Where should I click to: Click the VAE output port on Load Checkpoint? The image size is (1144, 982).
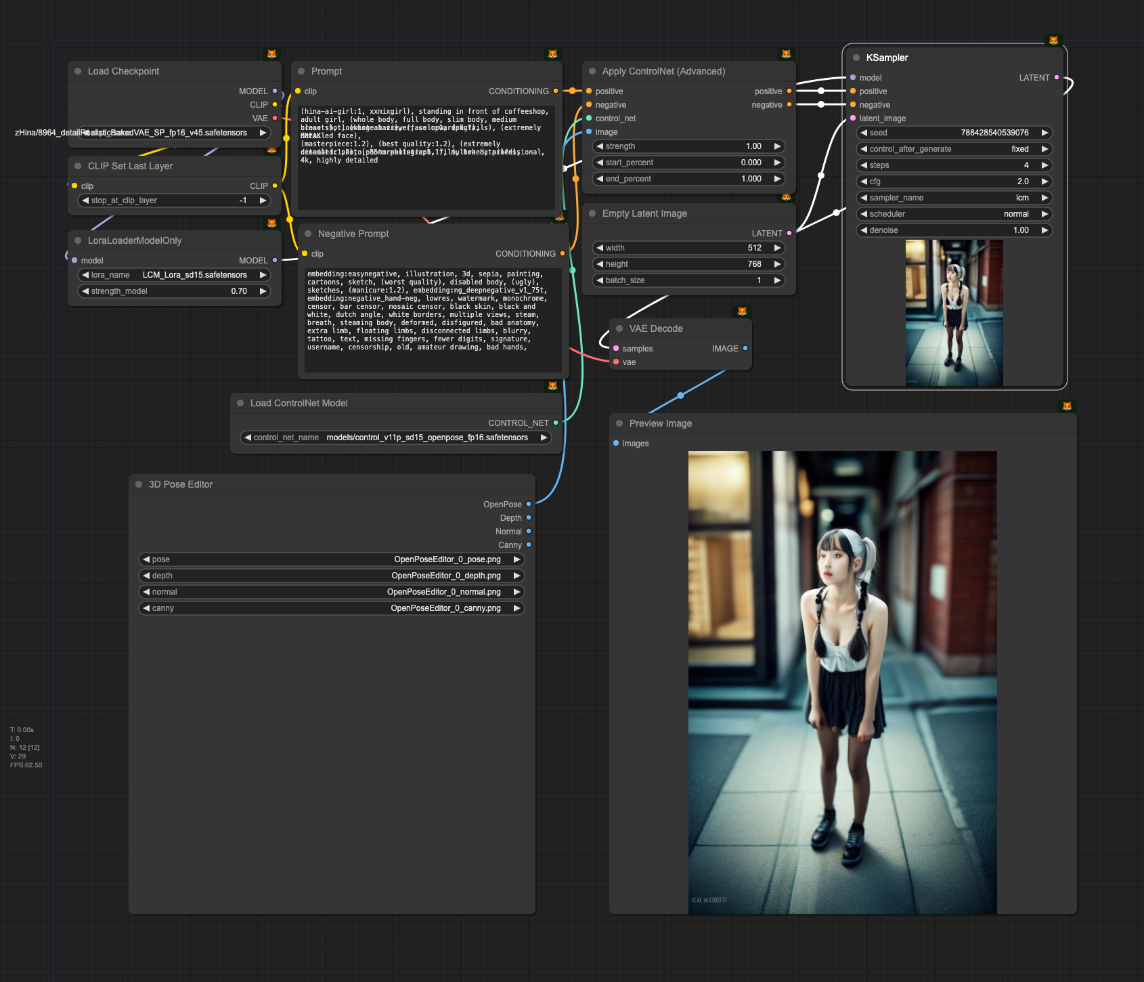click(275, 118)
